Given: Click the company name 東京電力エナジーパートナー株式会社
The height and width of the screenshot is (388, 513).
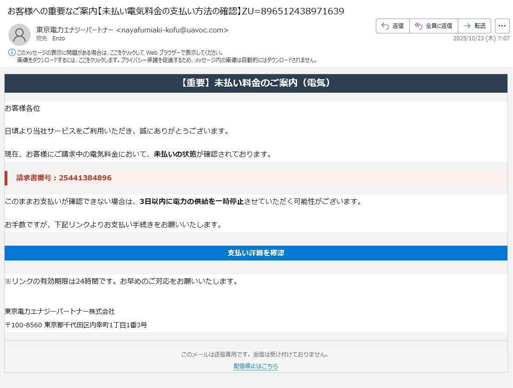Looking at the screenshot, I should point(60,312).
